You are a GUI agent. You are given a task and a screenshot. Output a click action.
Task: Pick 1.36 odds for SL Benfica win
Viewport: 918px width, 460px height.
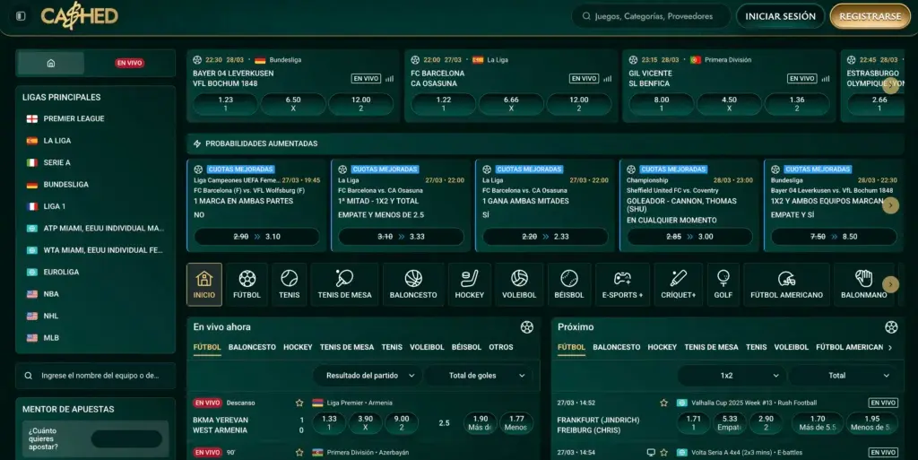[797, 104]
